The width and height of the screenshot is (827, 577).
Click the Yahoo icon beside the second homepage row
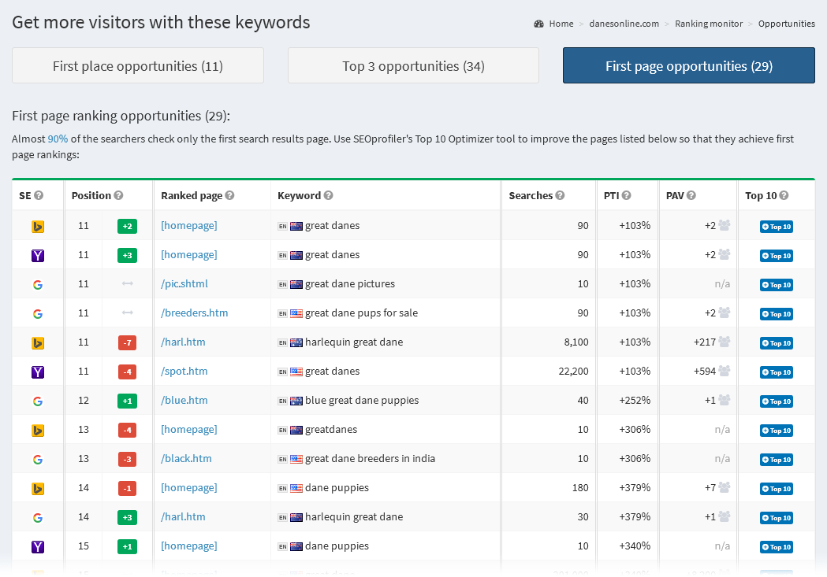[37, 255]
